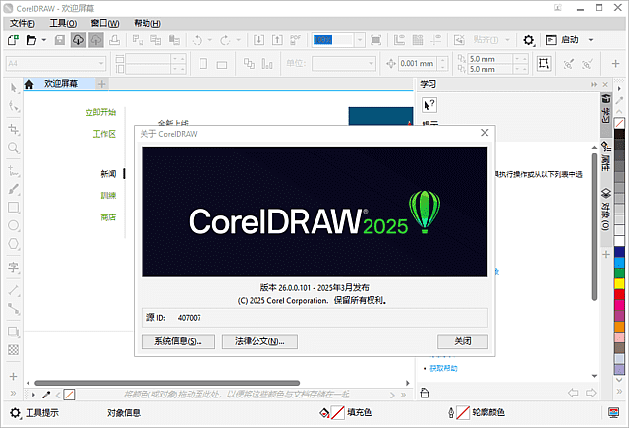
Task: Select the Rectangle tool in the toolbox
Action: click(x=13, y=208)
